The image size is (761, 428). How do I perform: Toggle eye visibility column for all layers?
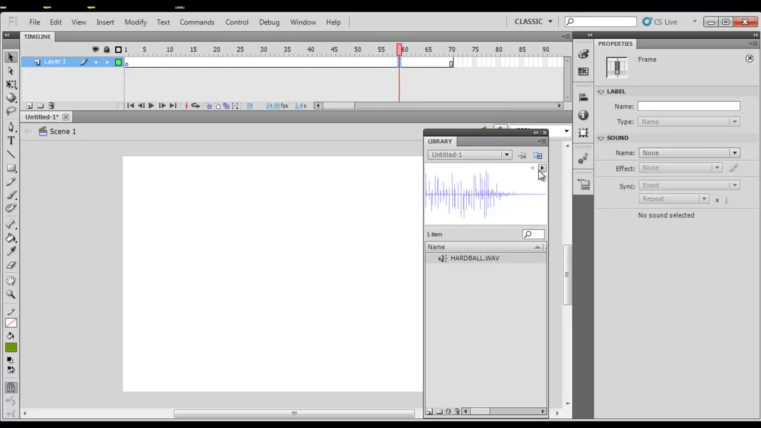pos(95,49)
